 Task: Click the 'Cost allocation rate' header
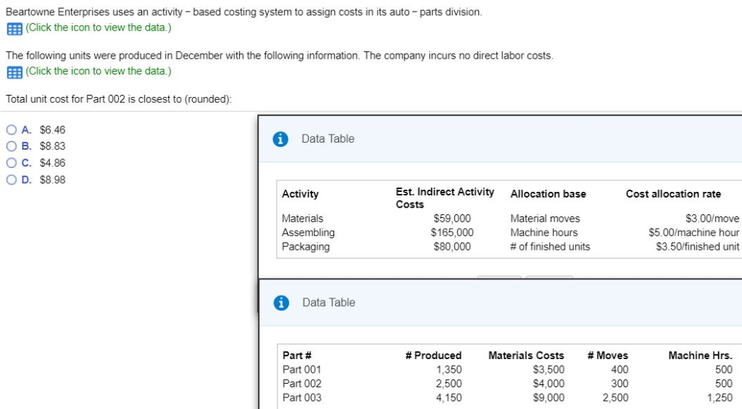[x=673, y=194]
